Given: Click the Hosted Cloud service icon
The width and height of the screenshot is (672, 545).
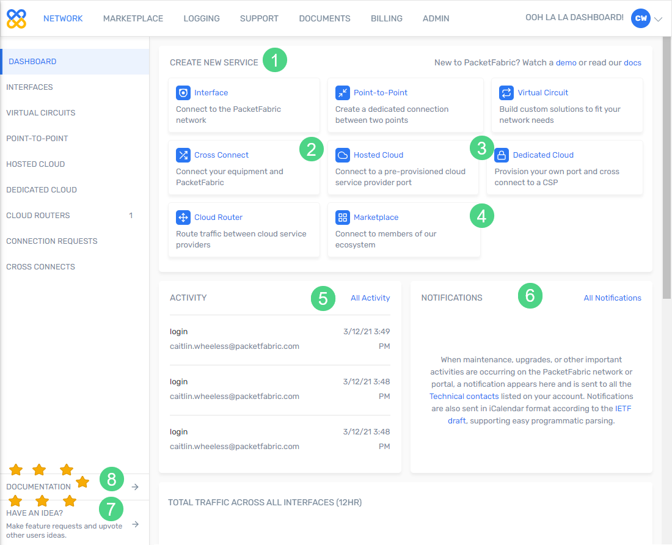Looking at the screenshot, I should tap(343, 155).
